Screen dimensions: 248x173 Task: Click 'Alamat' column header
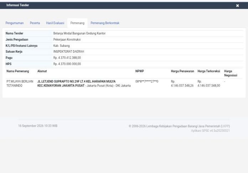(x=42, y=71)
